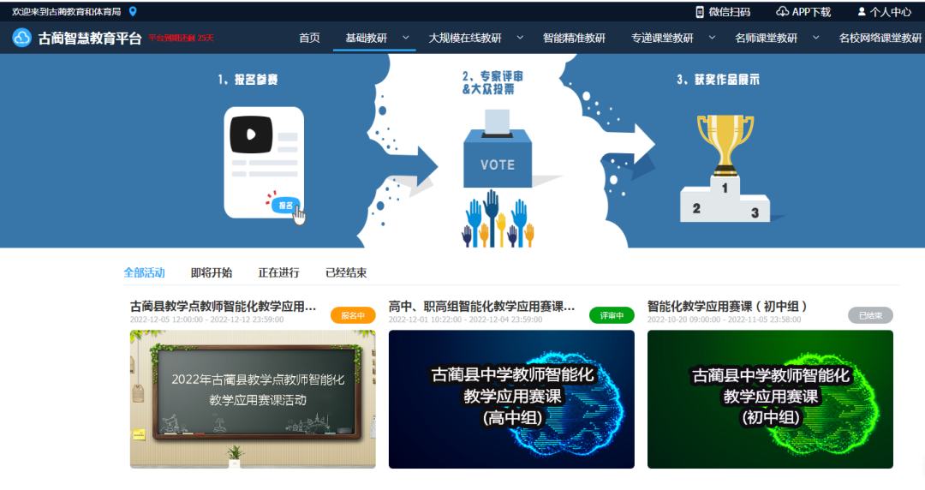This screenshot has width=925, height=490.
Task: Select the 正在进行 tab
Action: (278, 272)
